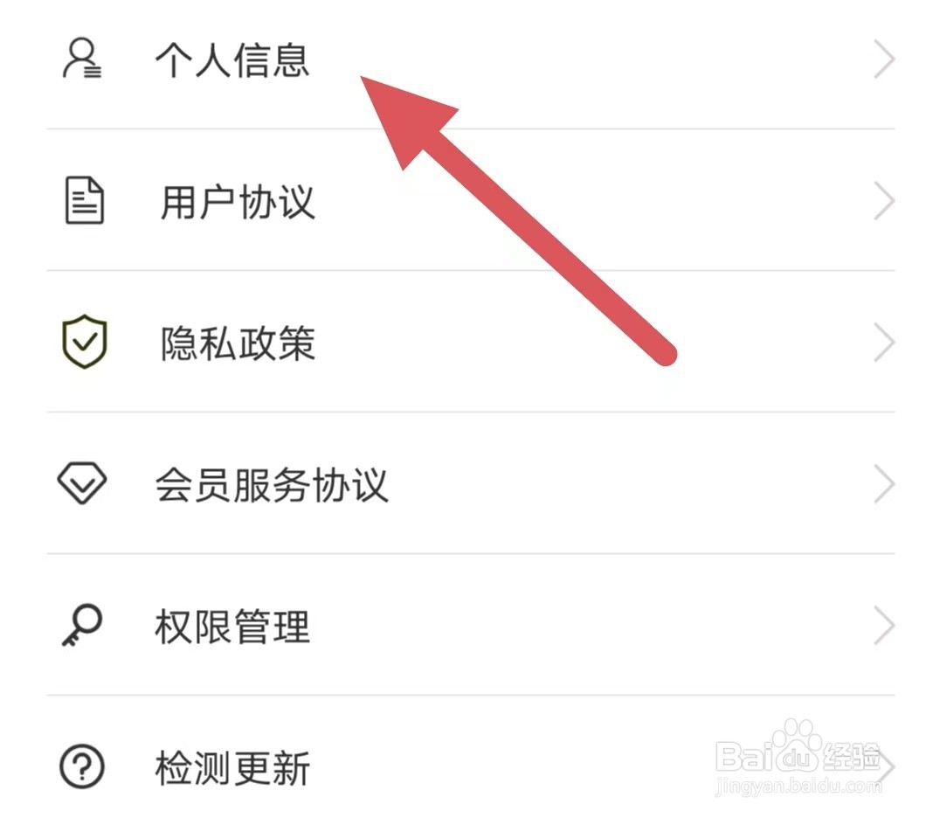Click the question mark icon for 检测更新
The height and width of the screenshot is (818, 933).
point(82,766)
